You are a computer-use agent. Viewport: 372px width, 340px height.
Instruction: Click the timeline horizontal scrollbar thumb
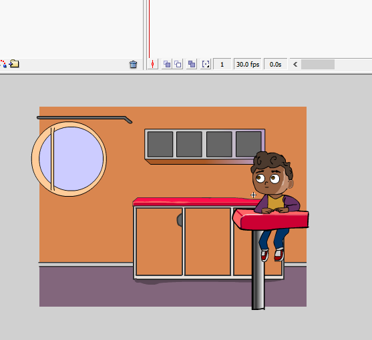[x=318, y=65]
